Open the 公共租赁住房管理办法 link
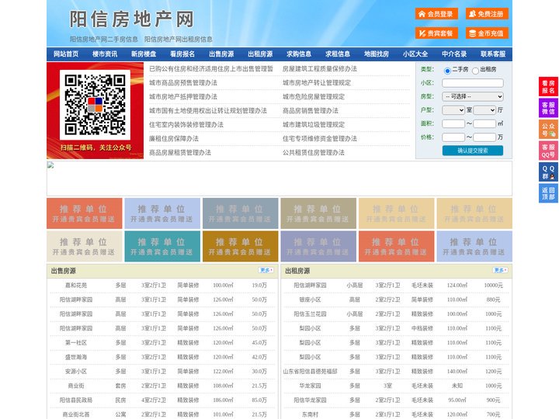Image resolution: width=559 pixels, height=419 pixels. (x=314, y=153)
